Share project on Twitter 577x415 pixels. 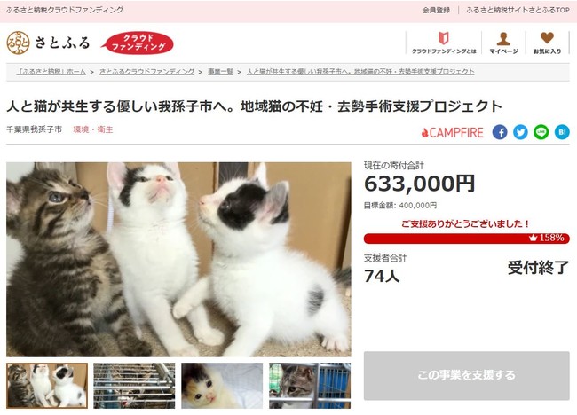(520, 132)
